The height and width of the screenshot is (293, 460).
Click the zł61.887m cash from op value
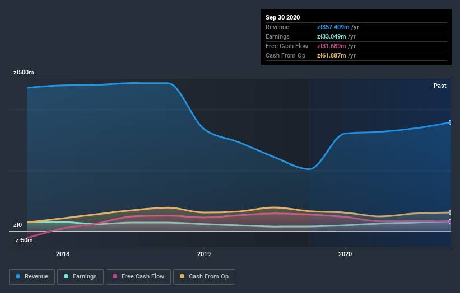pyautogui.click(x=331, y=55)
